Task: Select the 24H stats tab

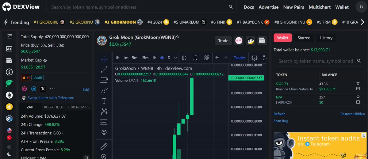Action: (30, 107)
